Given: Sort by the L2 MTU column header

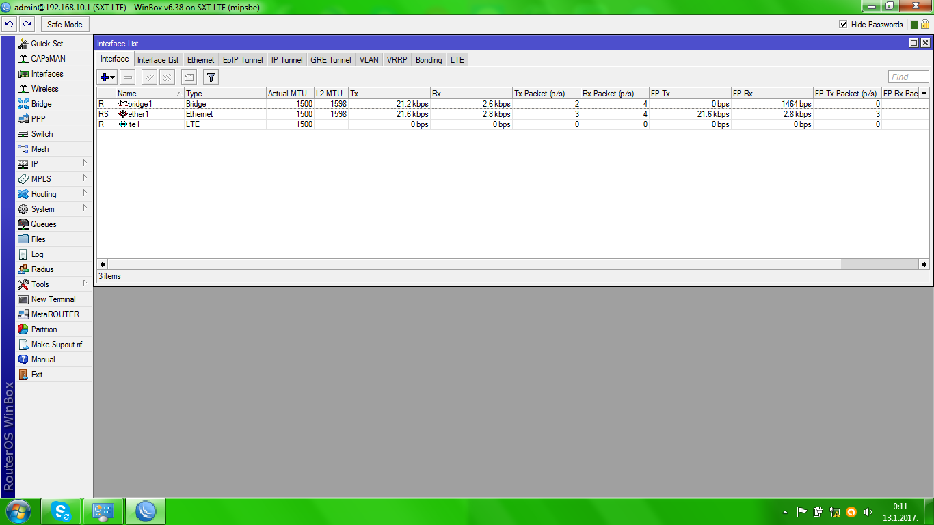Looking at the screenshot, I should click(x=331, y=94).
